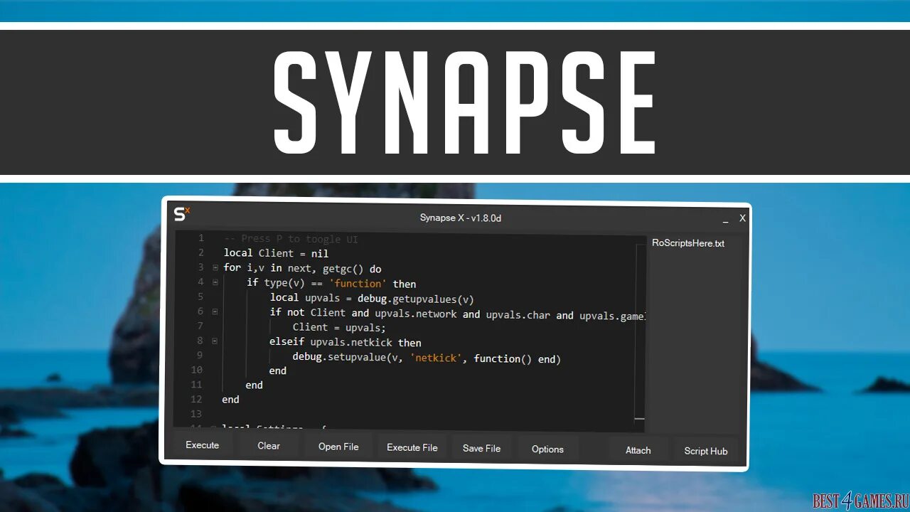Attach Synapse to the game
The height and width of the screenshot is (512, 910).
[638, 450]
